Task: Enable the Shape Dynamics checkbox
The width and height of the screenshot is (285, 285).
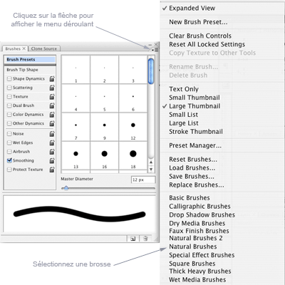Action: [x=9, y=78]
